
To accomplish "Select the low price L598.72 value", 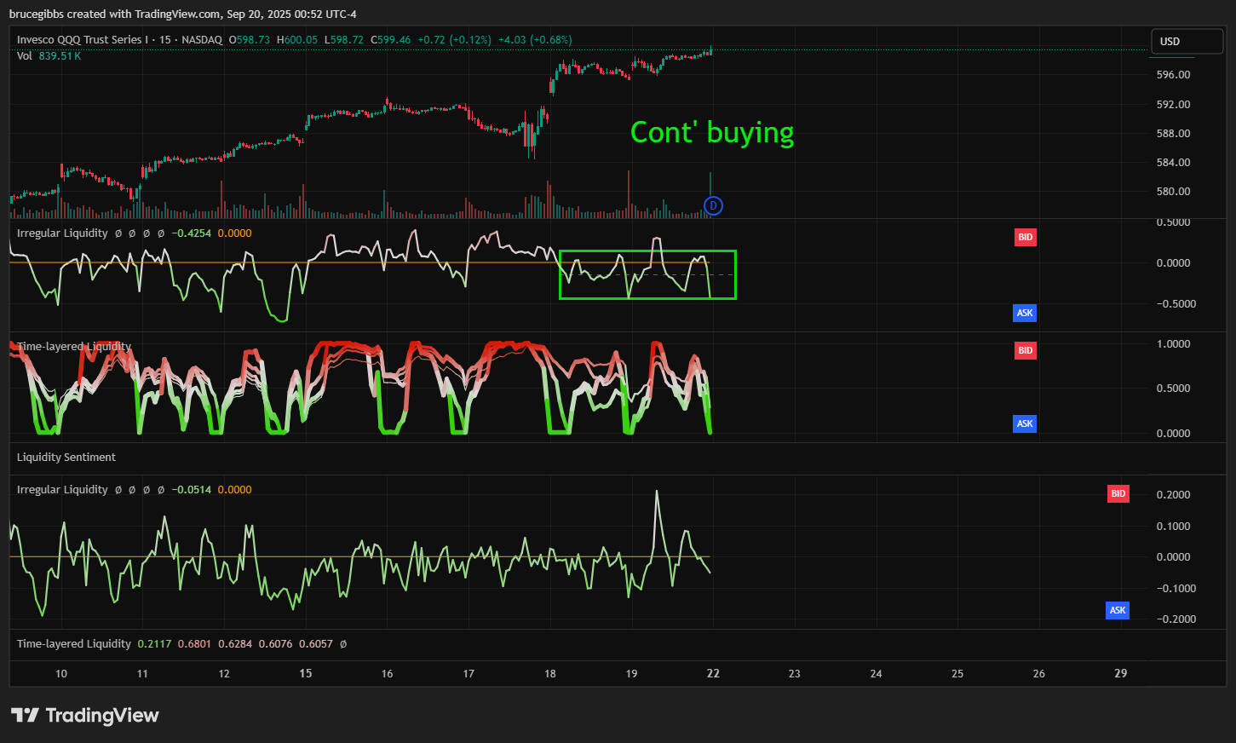I will click(343, 39).
